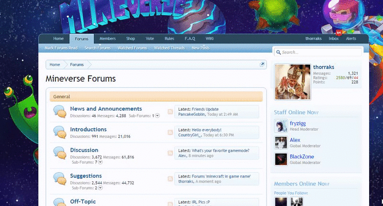Open thorraks profile avatar picture
Viewport: 383px width, 206px height.
293,82
